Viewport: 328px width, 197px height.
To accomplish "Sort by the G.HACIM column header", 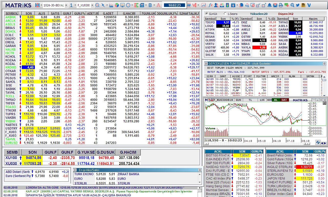I will (x=129, y=13).
